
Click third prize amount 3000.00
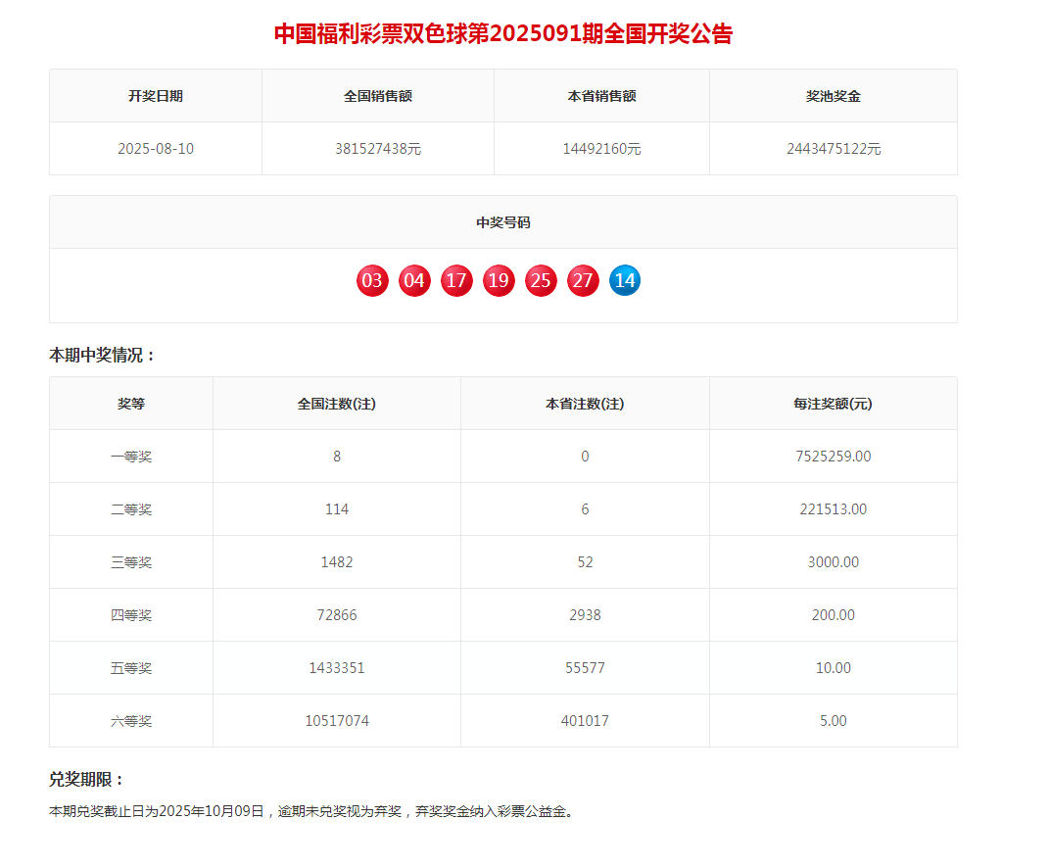pyautogui.click(x=833, y=562)
